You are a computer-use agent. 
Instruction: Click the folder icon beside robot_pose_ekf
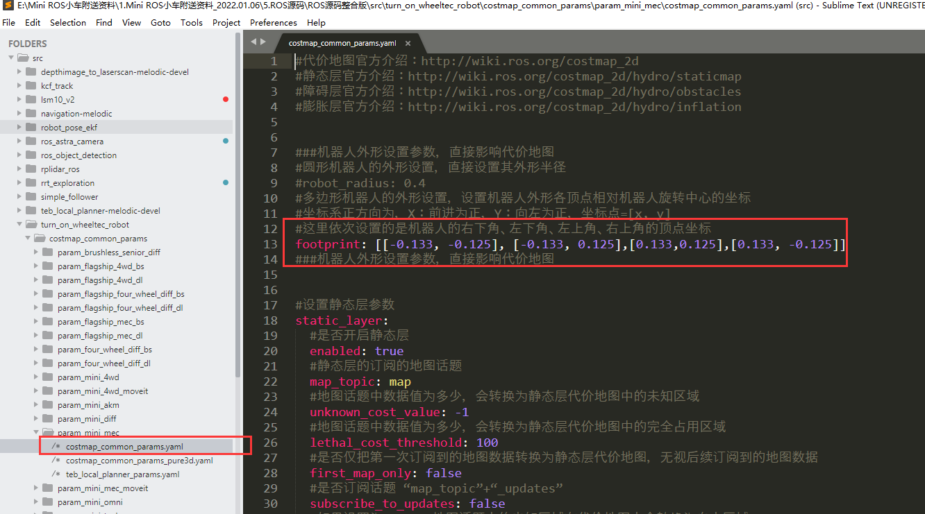click(31, 128)
